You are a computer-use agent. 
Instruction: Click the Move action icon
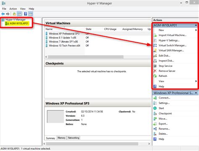click(x=155, y=119)
